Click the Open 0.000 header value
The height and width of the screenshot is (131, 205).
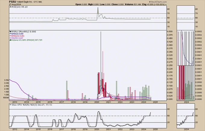81,4
